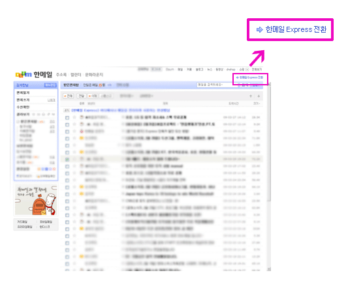
Task: Click the small 한메일 Express 전환 link
Action: pyautogui.click(x=249, y=78)
